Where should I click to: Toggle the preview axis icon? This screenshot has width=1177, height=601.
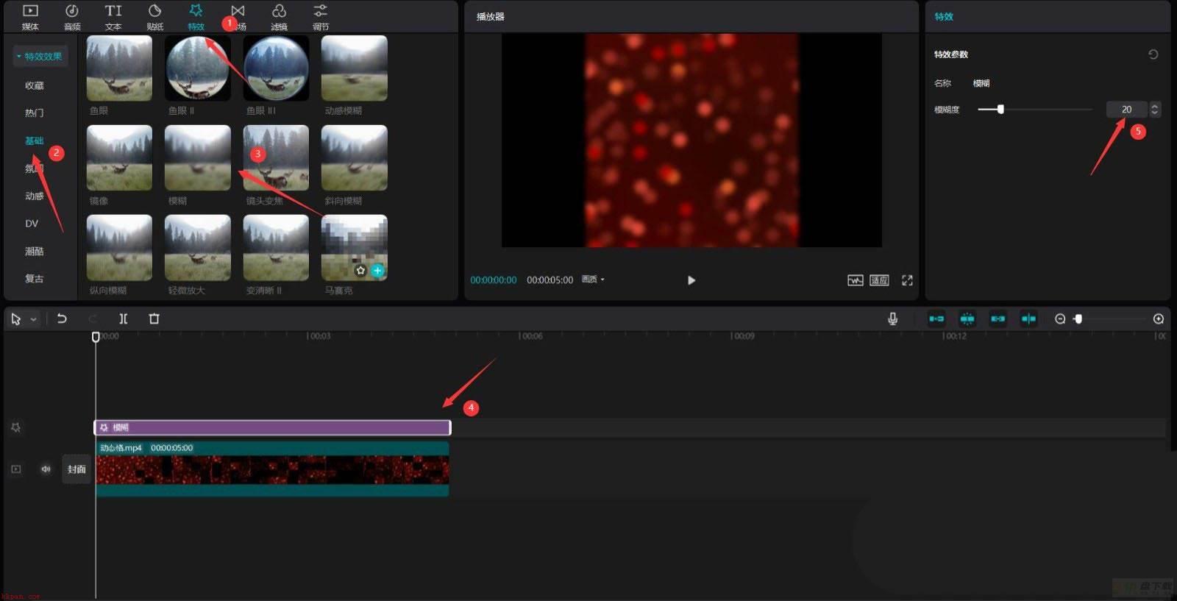point(1028,319)
